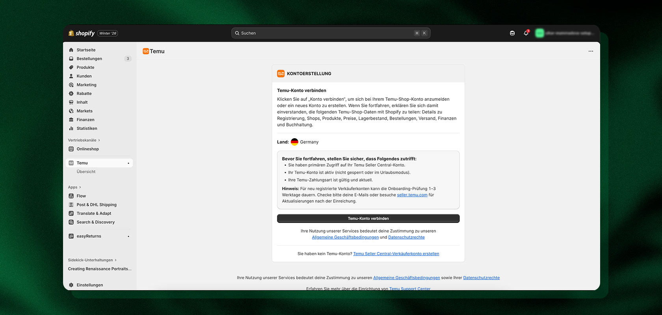The height and width of the screenshot is (315, 662).
Task: Click the green store avatar
Action: [x=539, y=33]
